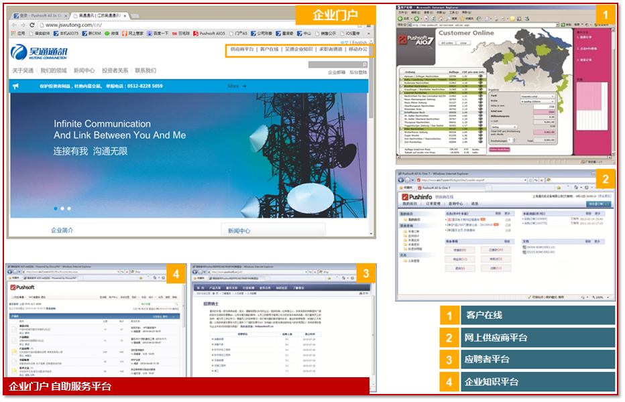Click the Pushsoft AIO7 logo in Customer Online

(416, 40)
